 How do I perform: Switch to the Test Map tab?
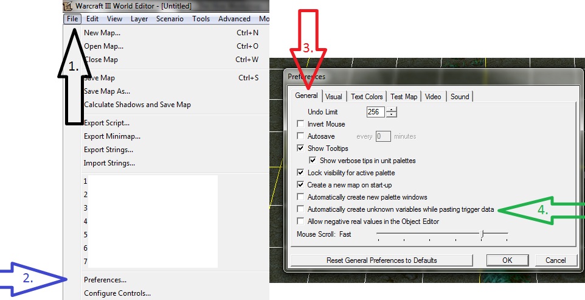coord(404,97)
